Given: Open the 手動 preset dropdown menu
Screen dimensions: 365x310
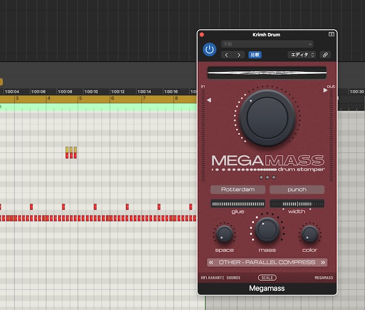Looking at the screenshot, I should (267, 44).
